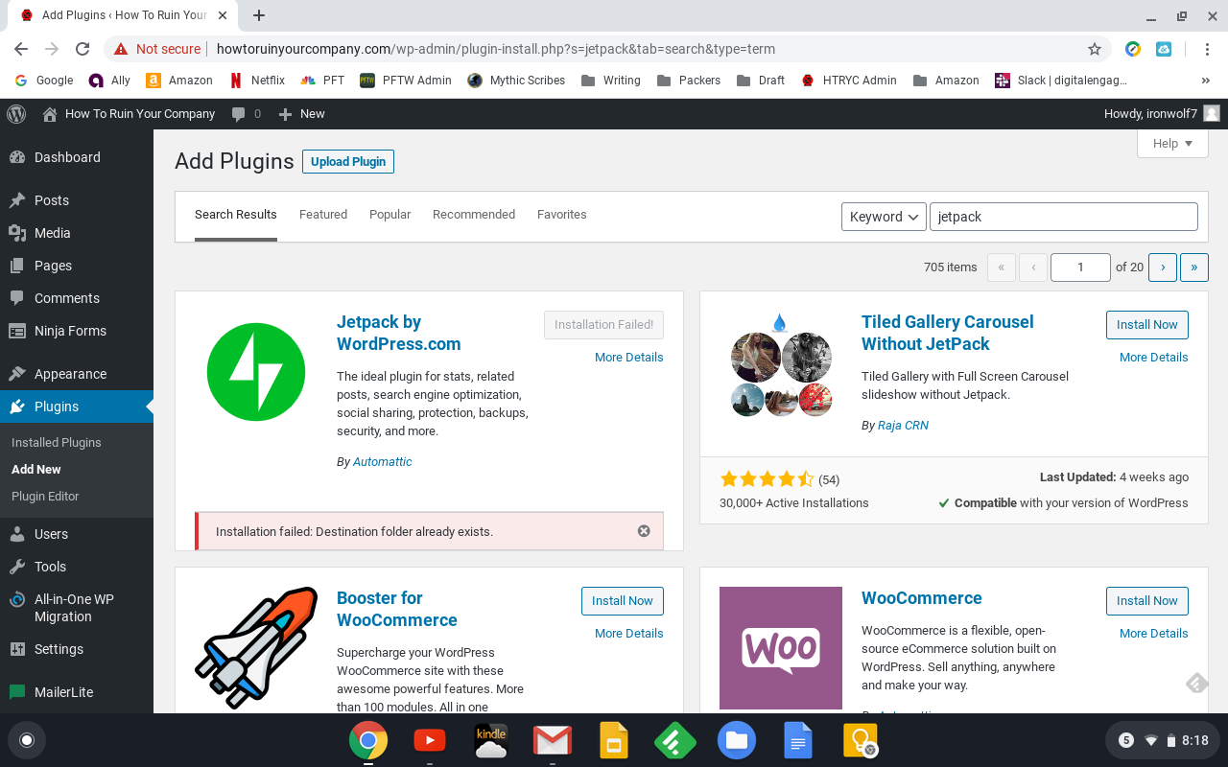Show more bookmarks with the chevron
1228x767 pixels.
coord(1205,81)
